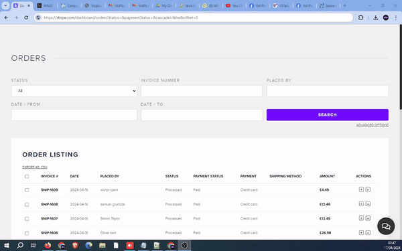Open first action icon for SNIP-1607
Viewport: 402px width, 251px height.
pyautogui.click(x=361, y=218)
